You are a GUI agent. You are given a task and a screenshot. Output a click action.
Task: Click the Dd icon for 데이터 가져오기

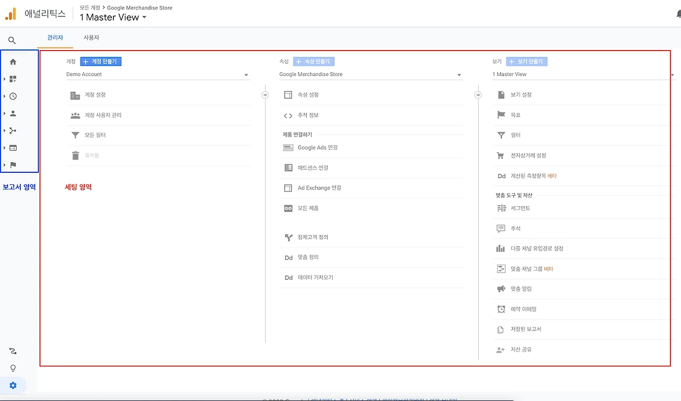point(288,278)
